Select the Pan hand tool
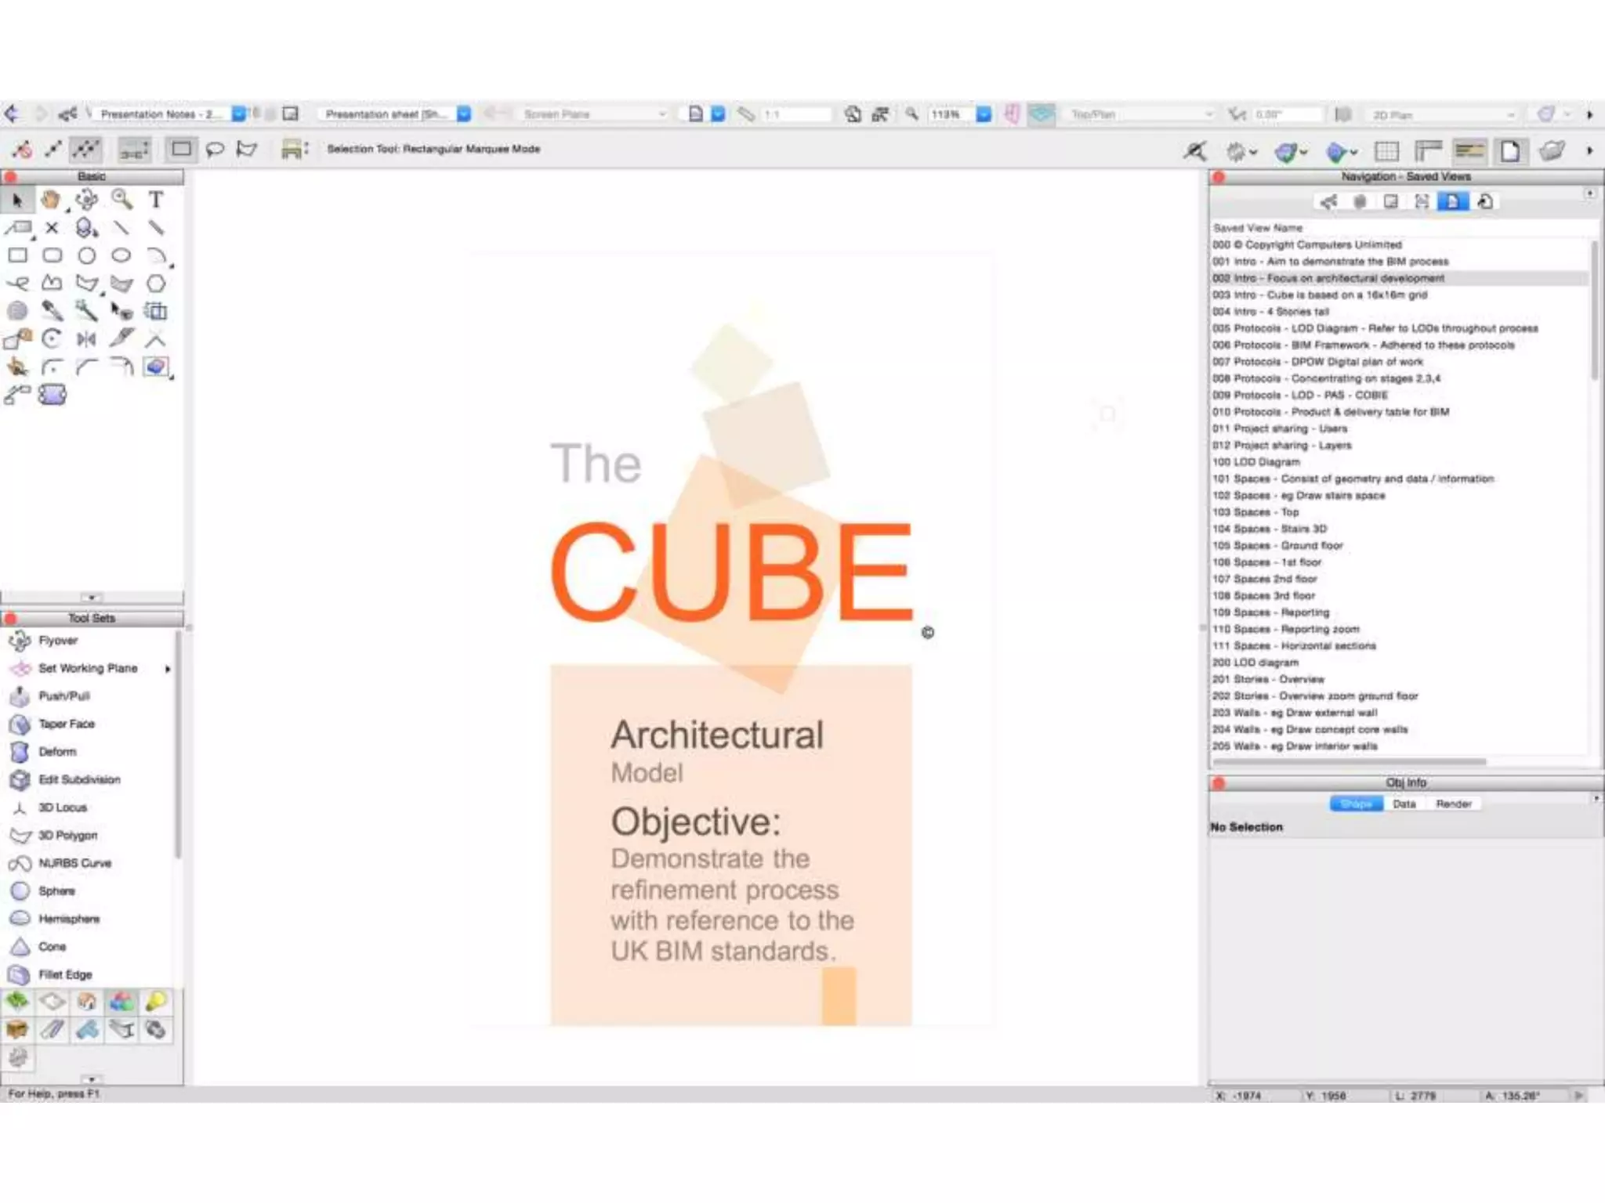The width and height of the screenshot is (1605, 1203). 52,200
